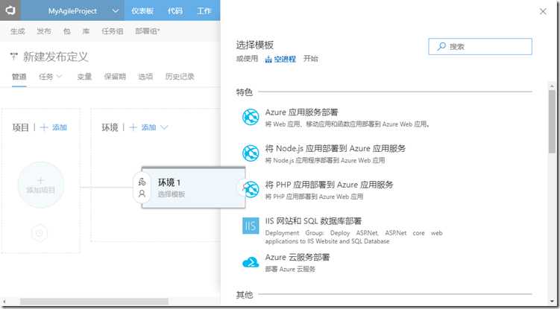
Task: Click the 空进程 link
Action: tap(285, 60)
